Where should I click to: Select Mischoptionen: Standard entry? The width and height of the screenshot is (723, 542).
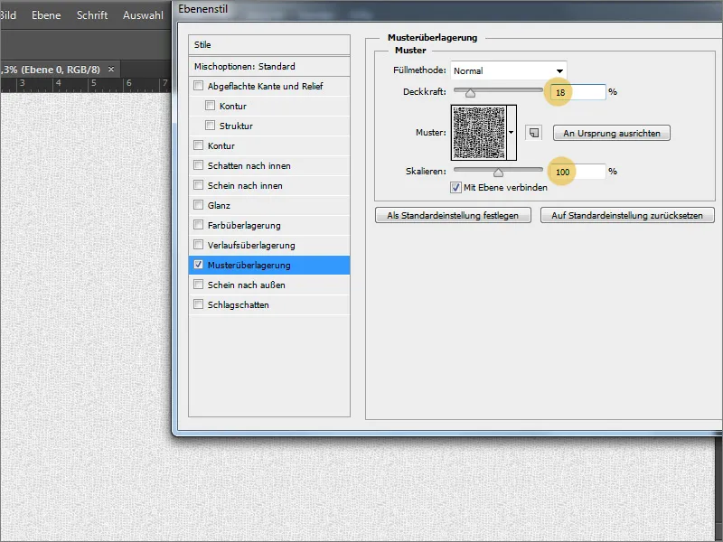coord(269,66)
